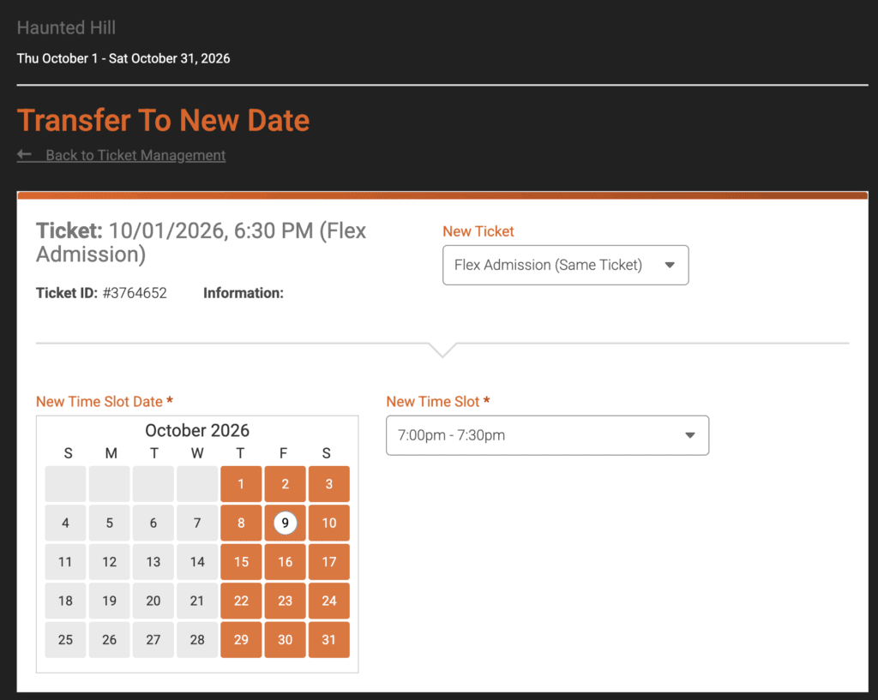Select October 15 date cell
Image resolution: width=878 pixels, height=700 pixels.
click(x=241, y=562)
